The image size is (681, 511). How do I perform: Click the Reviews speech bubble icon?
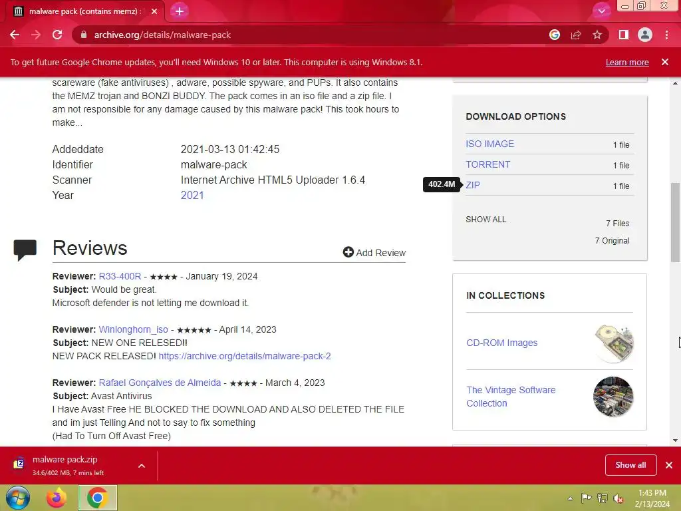click(x=25, y=250)
